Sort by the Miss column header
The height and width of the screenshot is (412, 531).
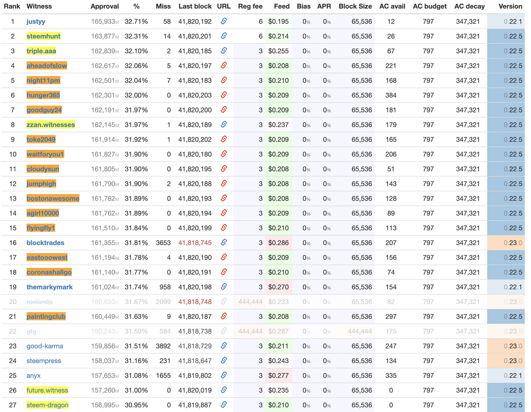point(163,6)
